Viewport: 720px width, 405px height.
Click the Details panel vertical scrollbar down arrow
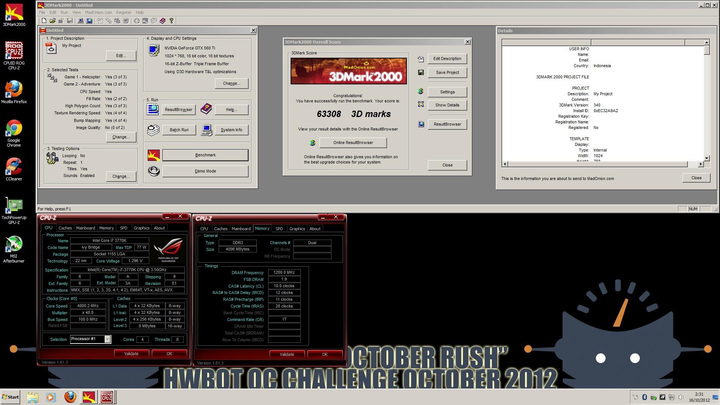[x=706, y=158]
